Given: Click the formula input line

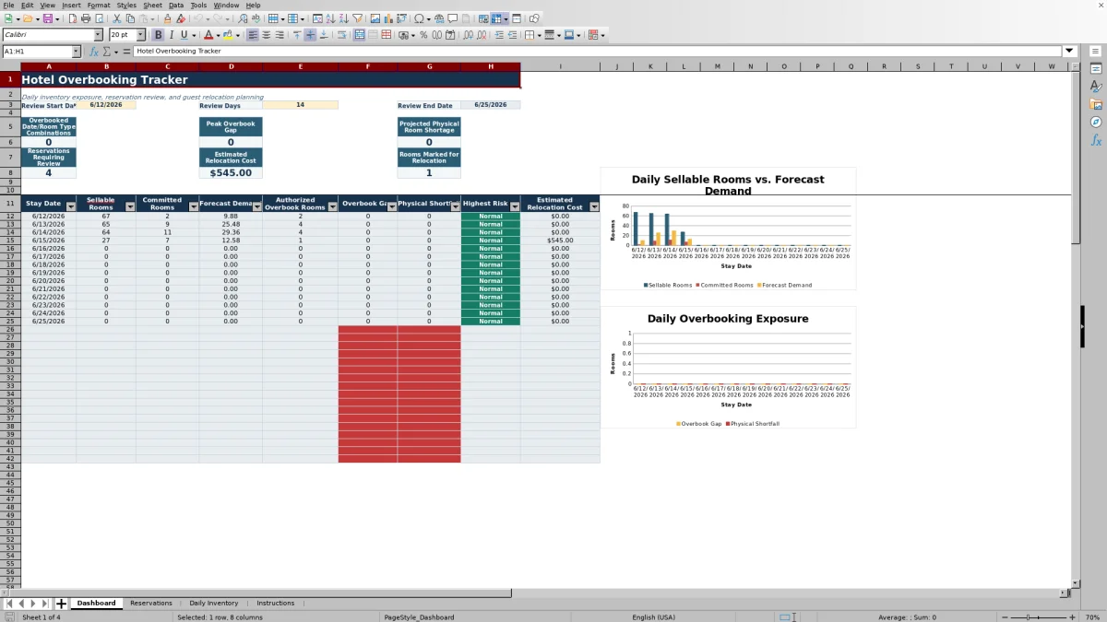Looking at the screenshot, I should pos(598,52).
